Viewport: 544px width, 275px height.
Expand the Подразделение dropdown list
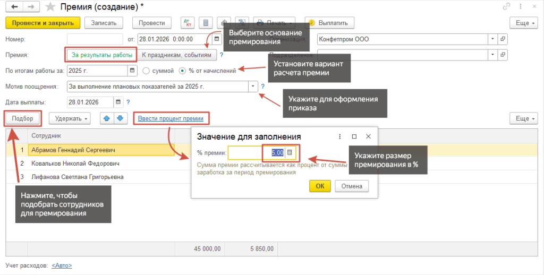pyautogui.click(x=493, y=55)
